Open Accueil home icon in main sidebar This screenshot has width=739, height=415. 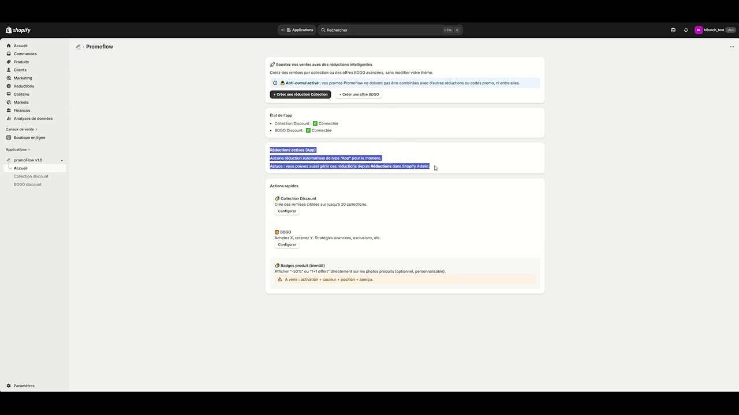pyautogui.click(x=9, y=46)
